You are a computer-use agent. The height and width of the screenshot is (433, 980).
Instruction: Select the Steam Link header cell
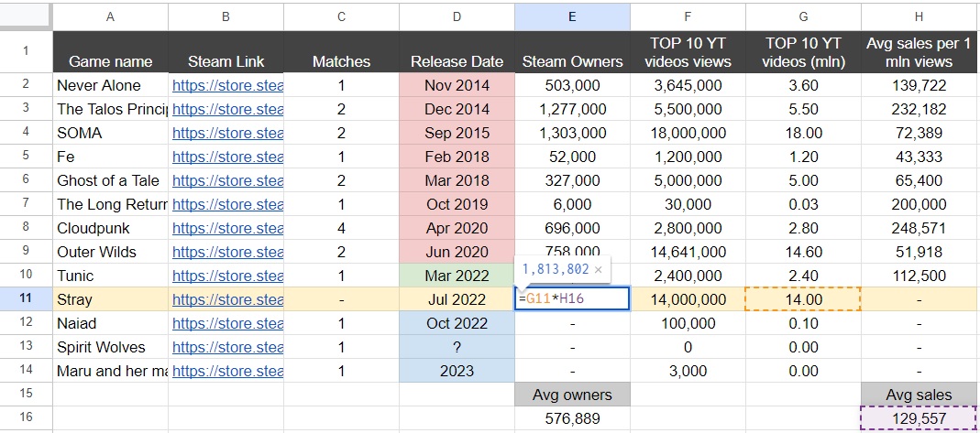click(x=226, y=52)
